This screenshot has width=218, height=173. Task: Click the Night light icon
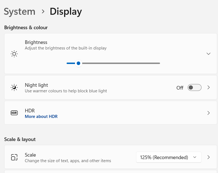tap(14, 88)
